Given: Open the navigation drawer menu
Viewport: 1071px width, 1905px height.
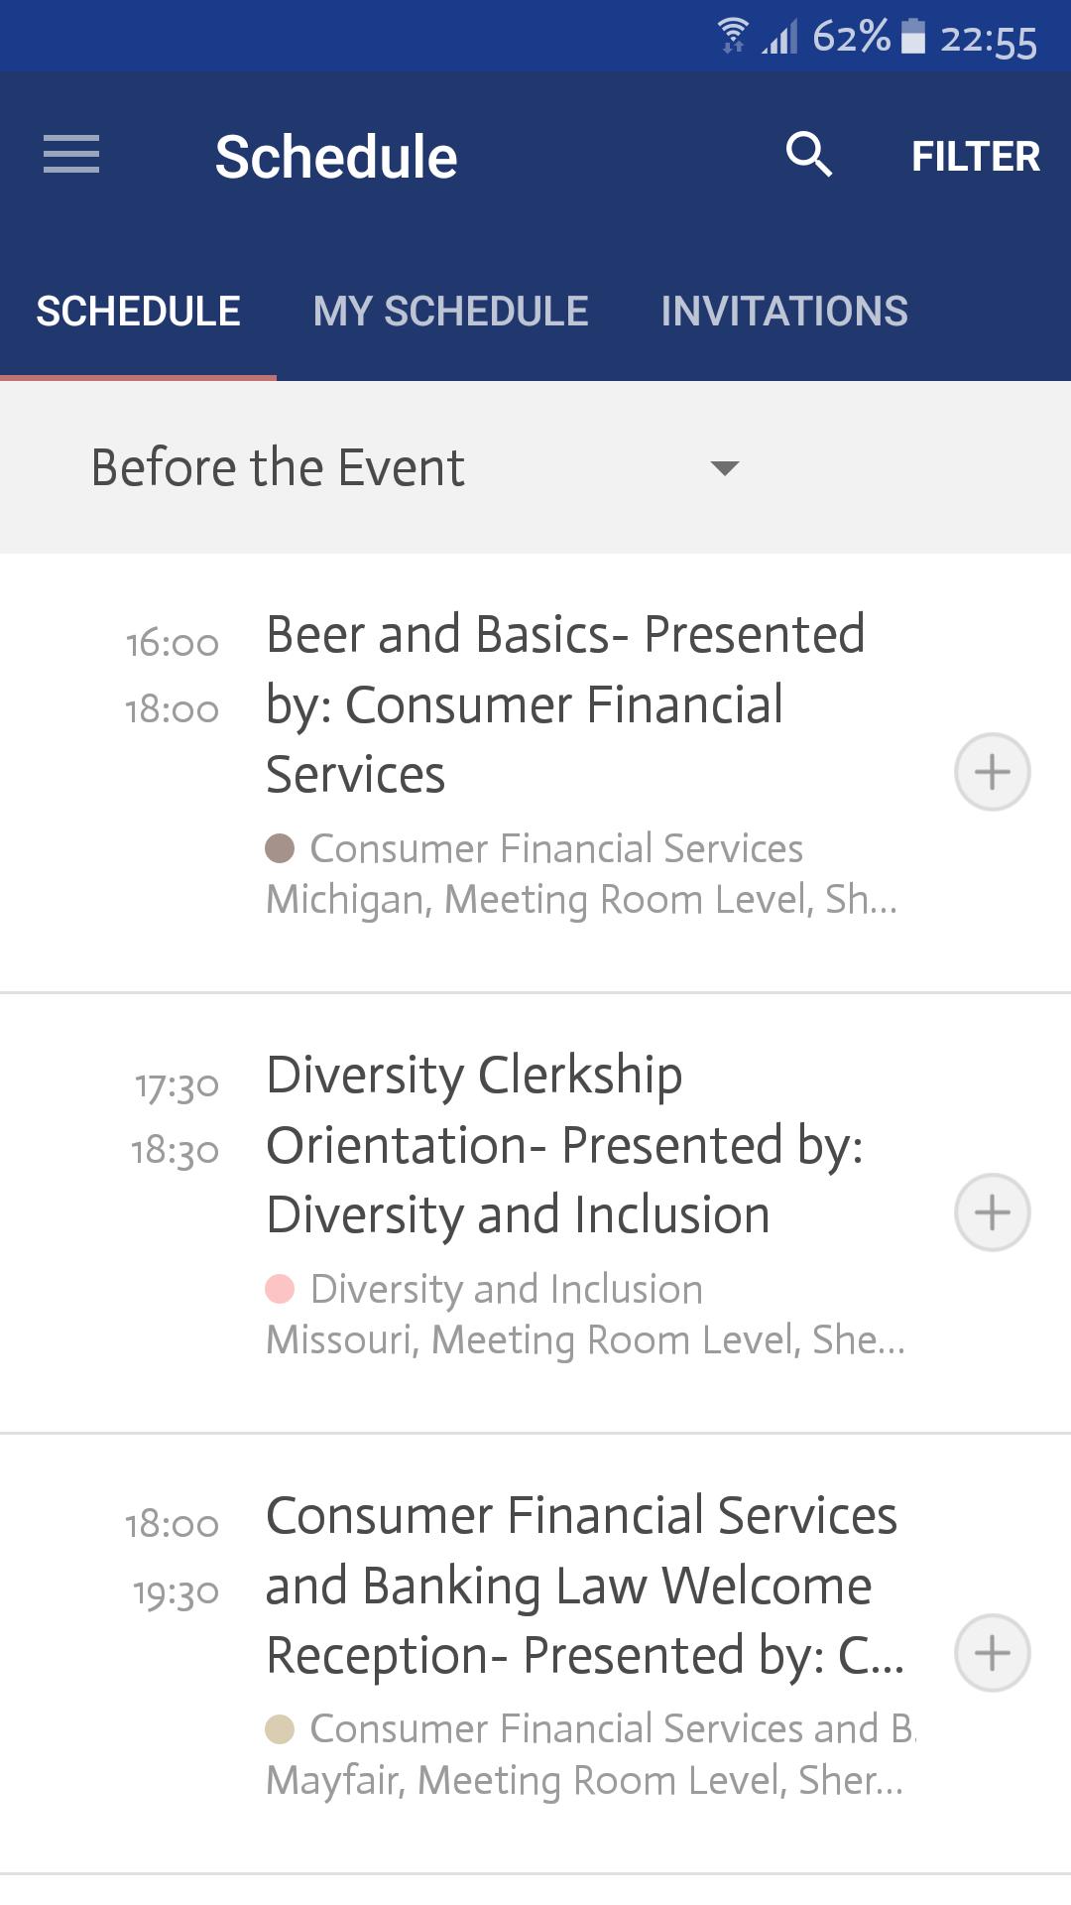Looking at the screenshot, I should pos(70,155).
